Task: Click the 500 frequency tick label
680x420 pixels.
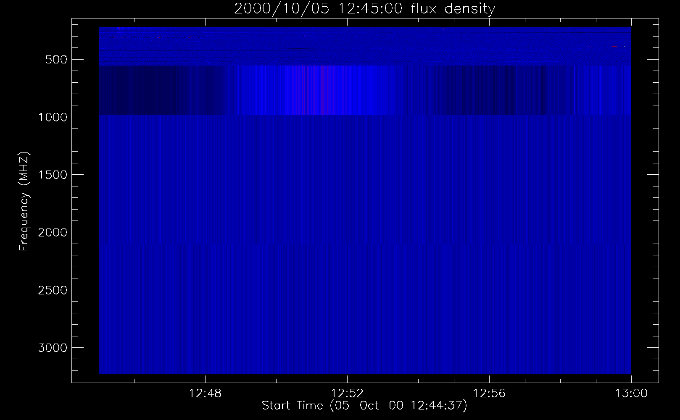Action: 57,60
